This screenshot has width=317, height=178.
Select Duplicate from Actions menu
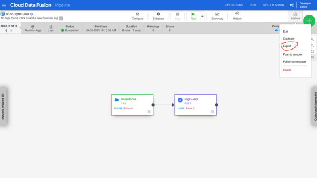coord(289,38)
